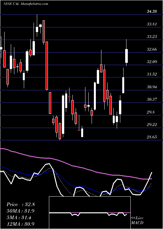Click the 32.66 price axis label
163x229 pixels.
tap(152, 49)
